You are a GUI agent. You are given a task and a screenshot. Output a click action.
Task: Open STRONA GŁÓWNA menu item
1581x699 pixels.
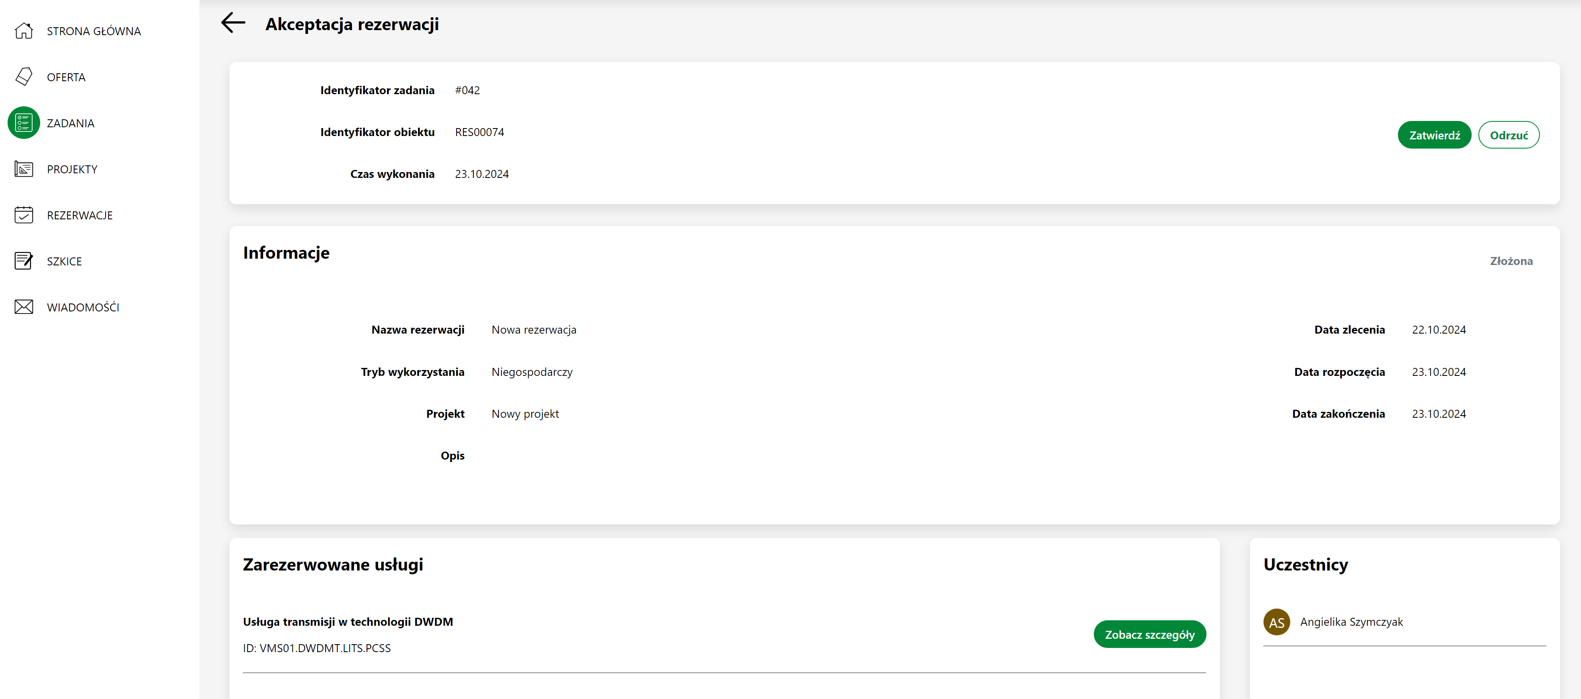[x=94, y=31]
